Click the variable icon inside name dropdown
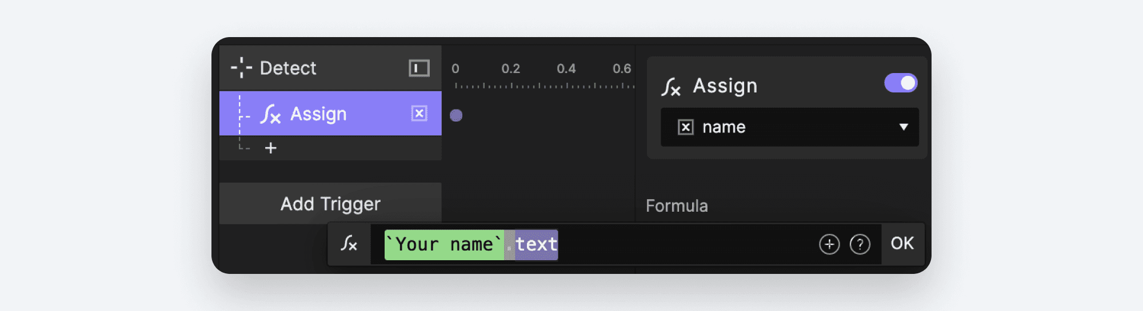 coord(686,127)
